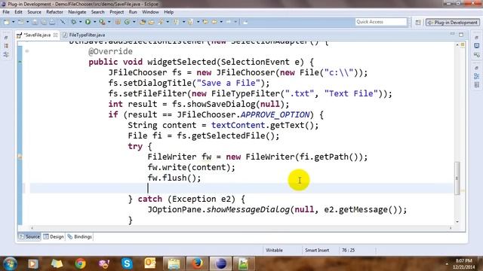The image size is (483, 271).
Task: Select the Plug-in Development perspective button
Action: click(x=452, y=23)
